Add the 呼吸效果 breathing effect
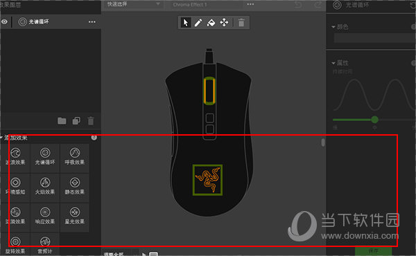Screen dimensions: 416x256 coord(75,158)
